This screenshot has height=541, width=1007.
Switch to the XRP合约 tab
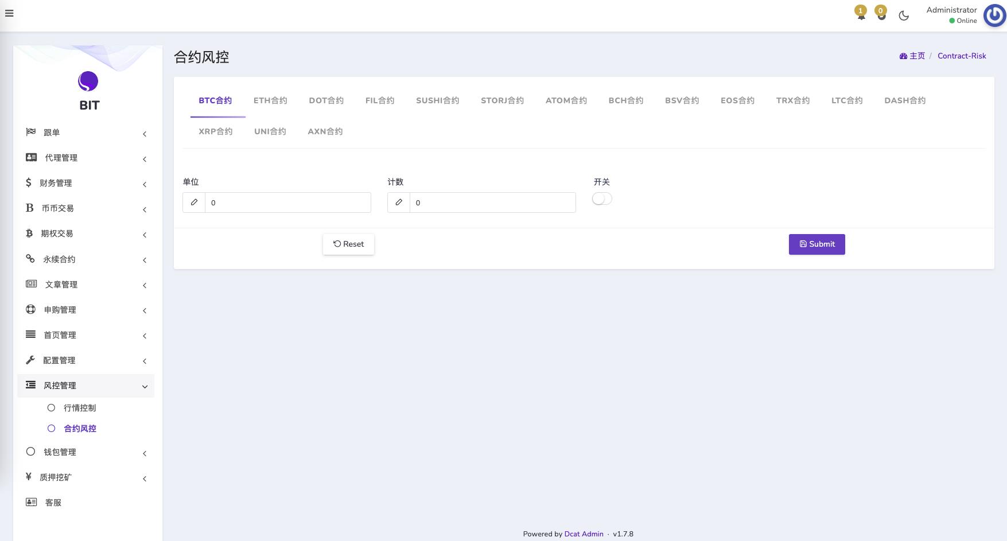coord(215,131)
